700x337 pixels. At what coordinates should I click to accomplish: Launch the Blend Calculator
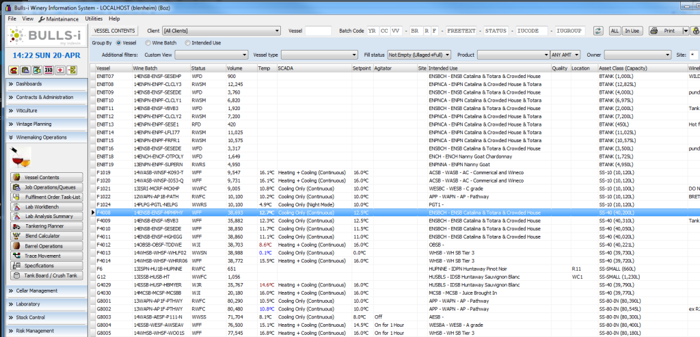tap(46, 236)
